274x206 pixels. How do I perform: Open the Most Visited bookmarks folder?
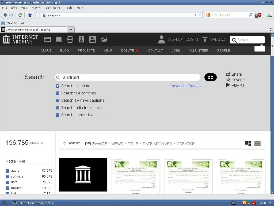coord(13,23)
